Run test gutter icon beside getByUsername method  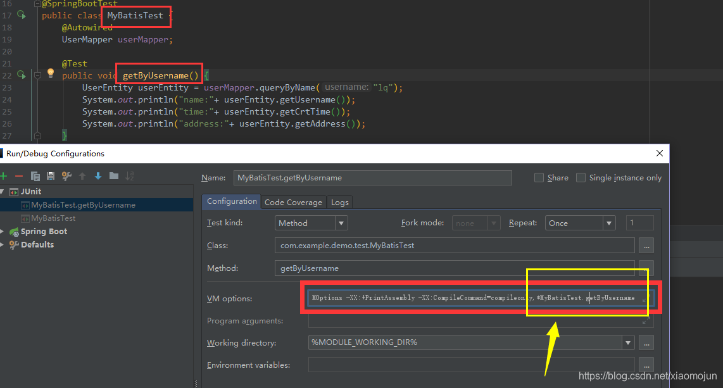(22, 75)
